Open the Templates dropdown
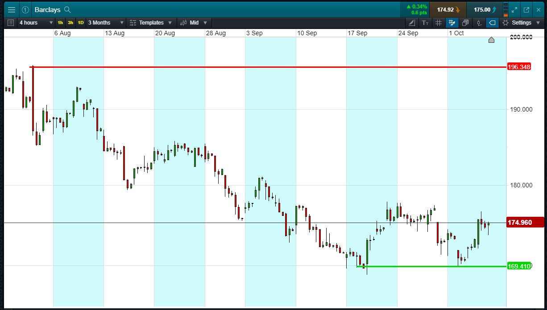The image size is (547, 310). coord(151,23)
